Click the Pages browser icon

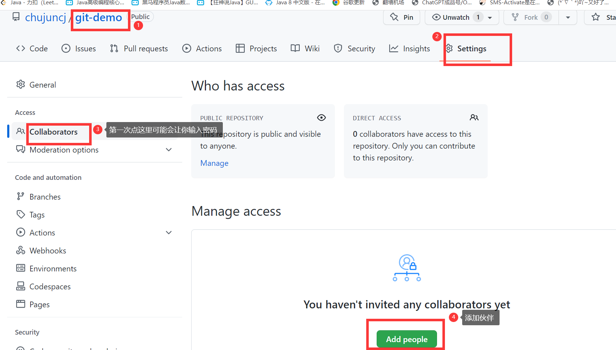coord(20,304)
